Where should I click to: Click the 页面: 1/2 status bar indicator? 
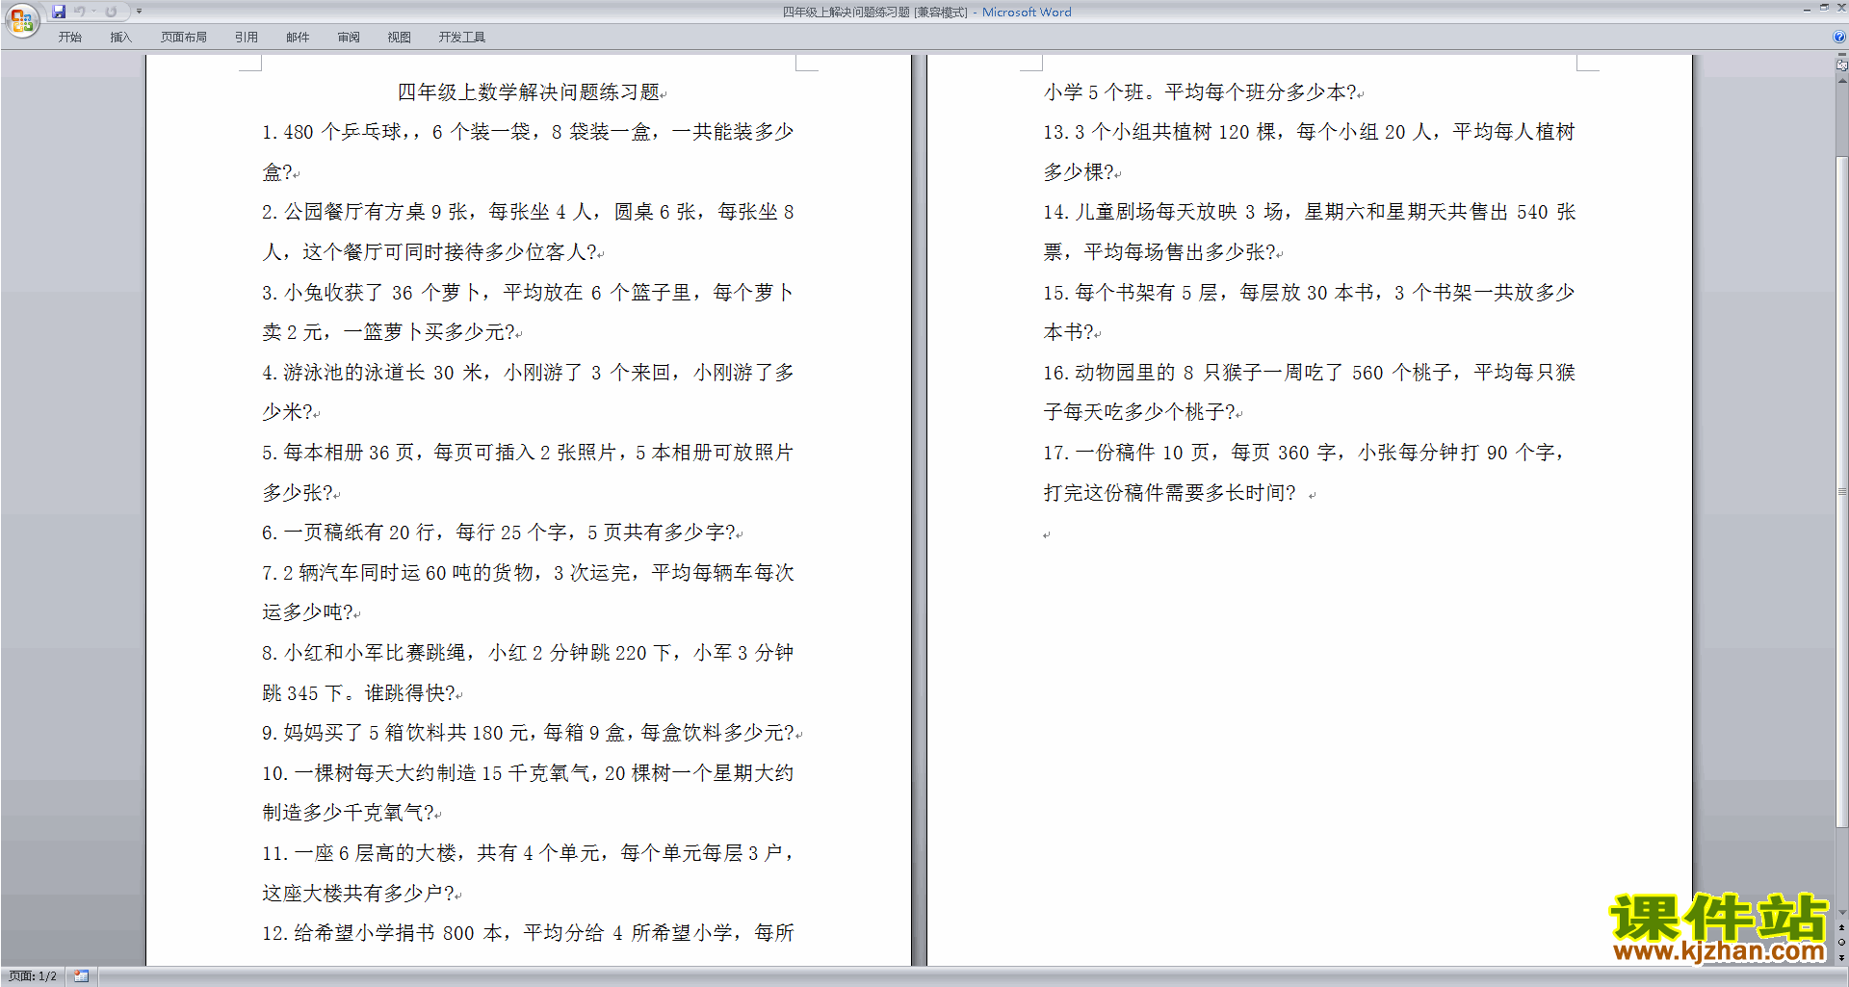pyautogui.click(x=32, y=976)
